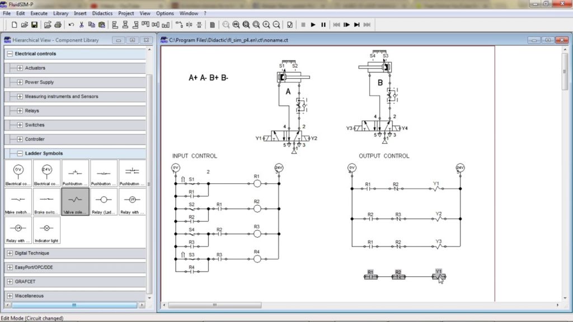Open print preview from toolbar
Viewport: 573px width, 322px height.
coord(48,25)
